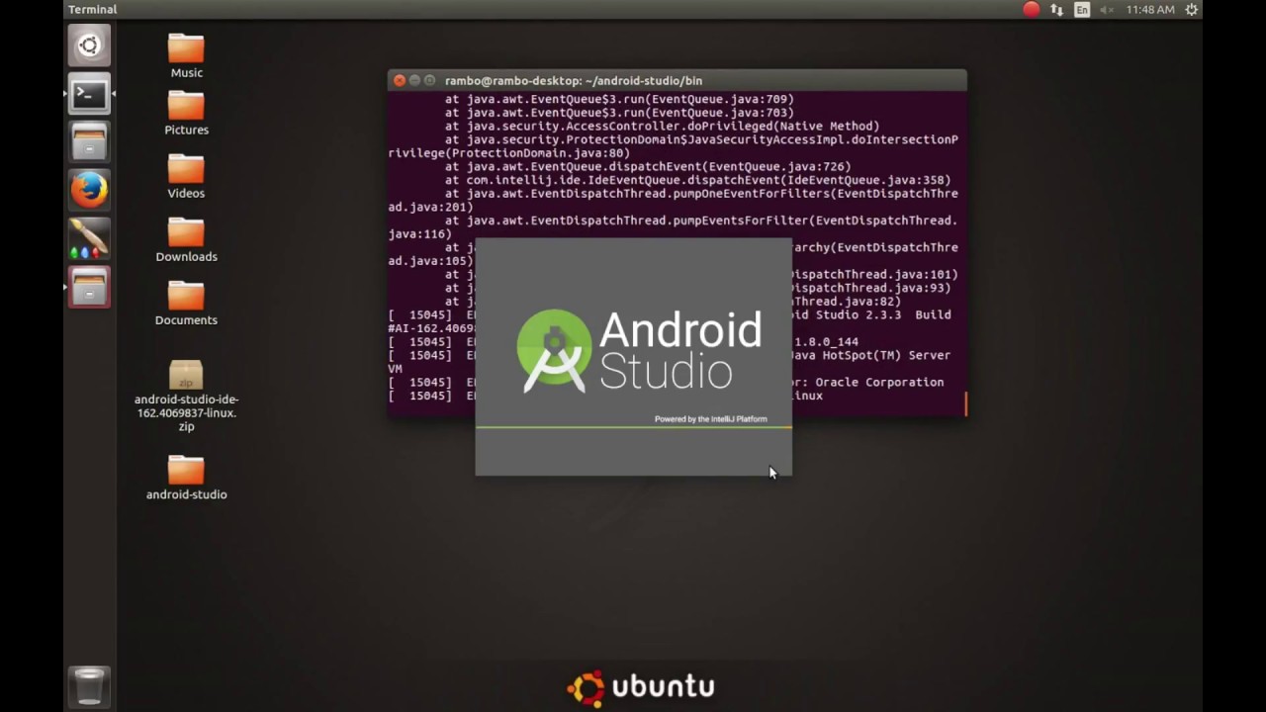The height and width of the screenshot is (712, 1266).
Task: Click the 'EventQueue.java:709' terminal line
Action: tap(619, 99)
